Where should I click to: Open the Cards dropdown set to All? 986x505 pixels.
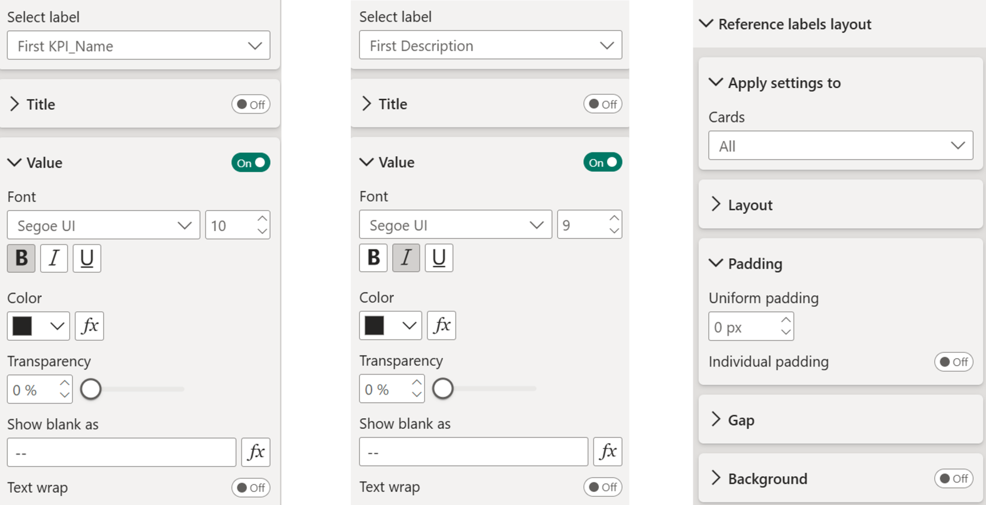(x=840, y=146)
